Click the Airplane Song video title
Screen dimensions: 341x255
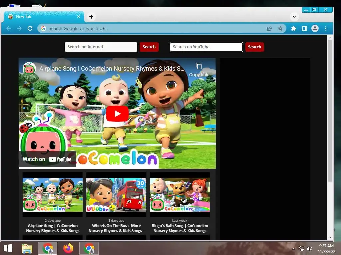[x=112, y=69]
